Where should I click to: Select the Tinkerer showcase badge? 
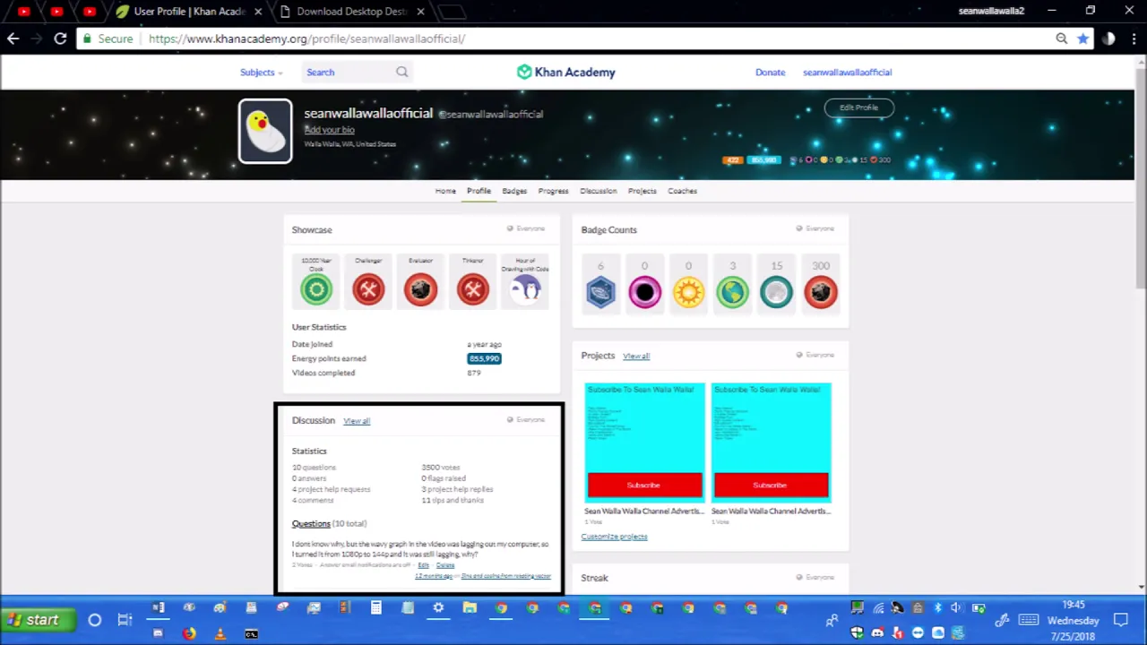pos(472,283)
